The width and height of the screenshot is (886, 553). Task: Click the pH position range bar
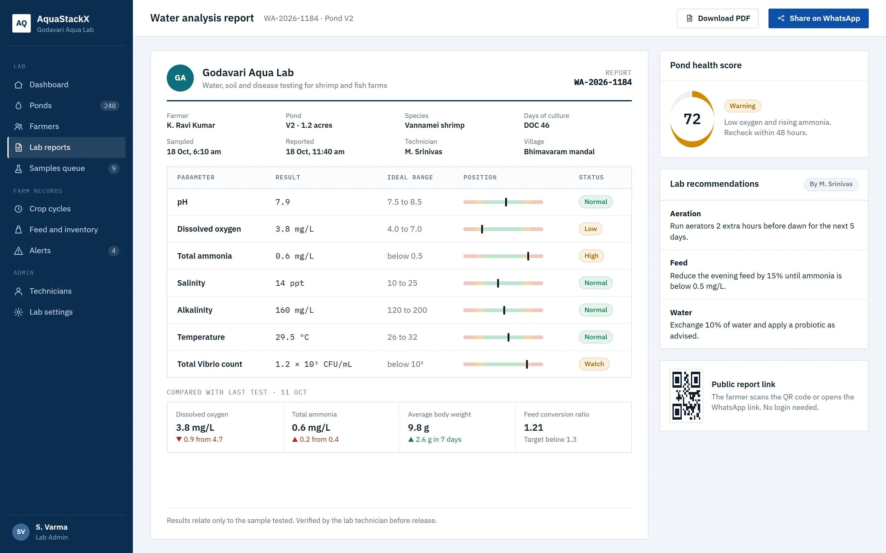[503, 202]
